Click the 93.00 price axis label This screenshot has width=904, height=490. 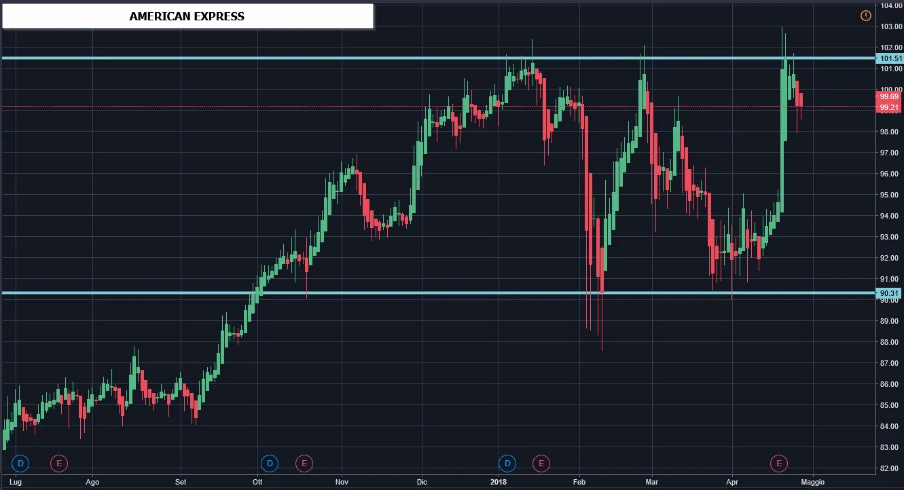point(890,237)
